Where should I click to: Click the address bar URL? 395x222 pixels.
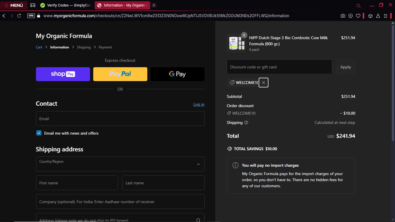[x=166, y=16]
